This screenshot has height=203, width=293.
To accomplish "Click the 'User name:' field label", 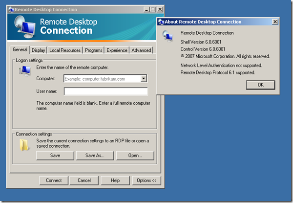I will point(47,91).
